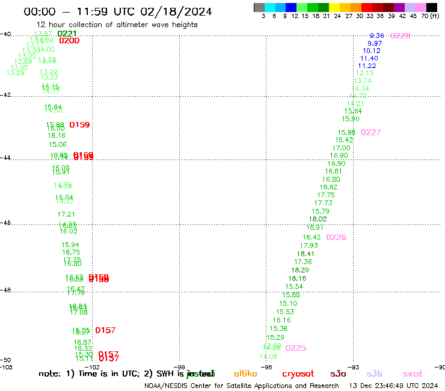Click the pink time label '0228'
The image size is (445, 391).
tap(400, 35)
